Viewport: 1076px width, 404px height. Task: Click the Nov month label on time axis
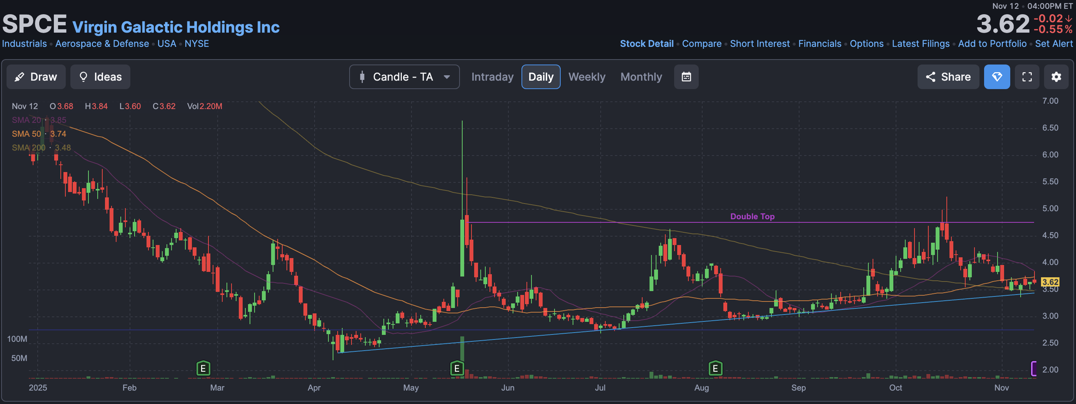click(x=1001, y=388)
